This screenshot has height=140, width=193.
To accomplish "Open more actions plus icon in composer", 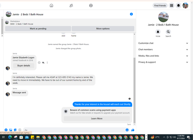I will [x=6, y=130].
